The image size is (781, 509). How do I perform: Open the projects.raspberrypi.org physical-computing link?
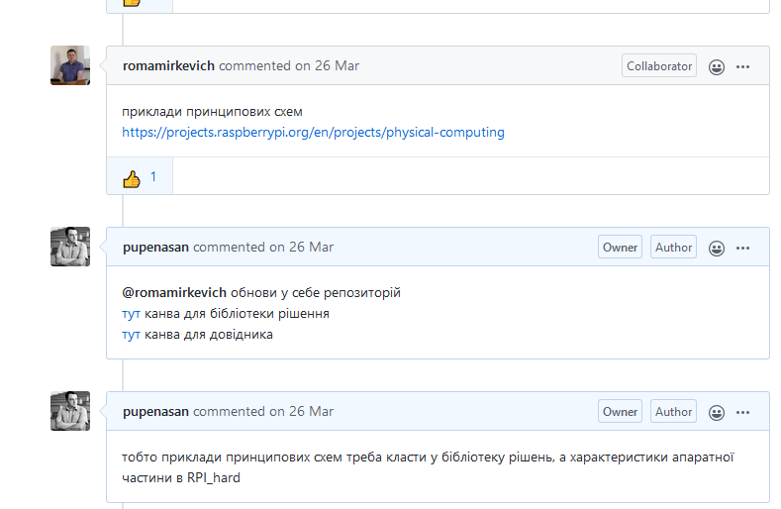coord(313,132)
